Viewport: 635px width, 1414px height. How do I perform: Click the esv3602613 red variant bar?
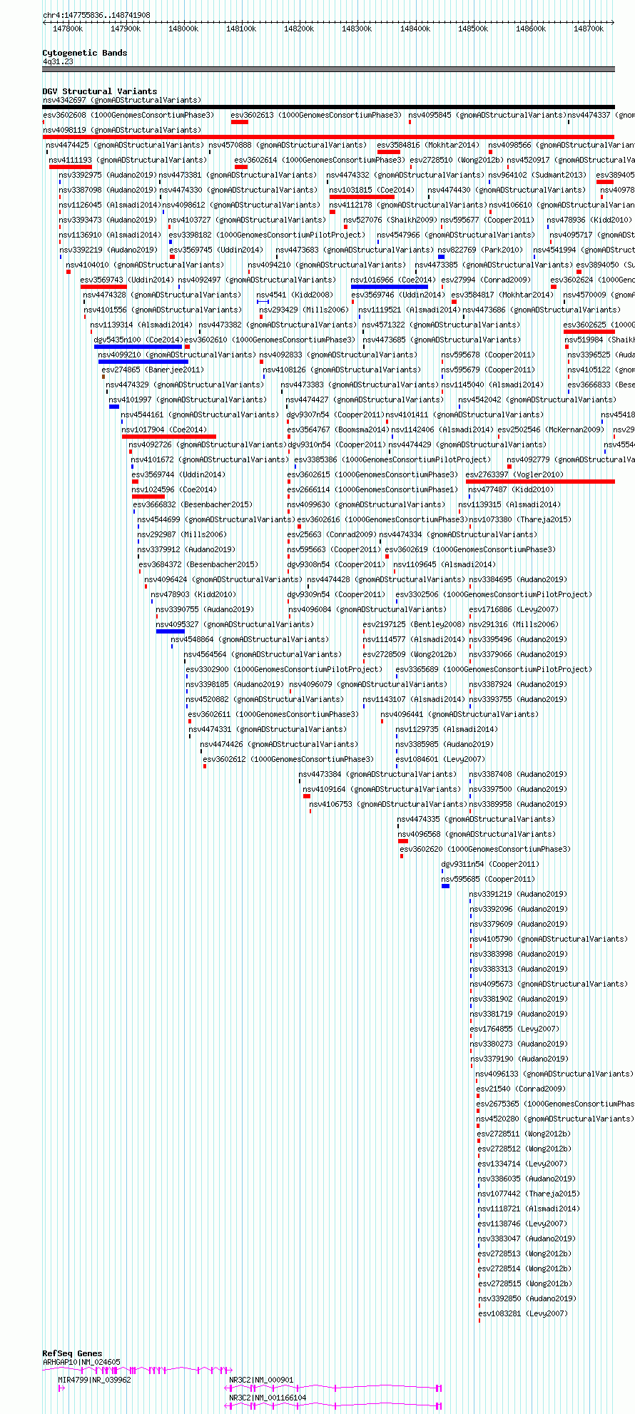240,122
